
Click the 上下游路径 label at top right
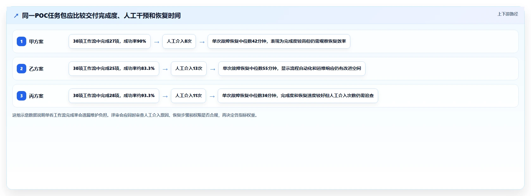pos(508,14)
